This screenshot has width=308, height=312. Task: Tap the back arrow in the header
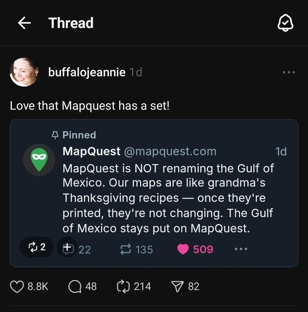(24, 23)
